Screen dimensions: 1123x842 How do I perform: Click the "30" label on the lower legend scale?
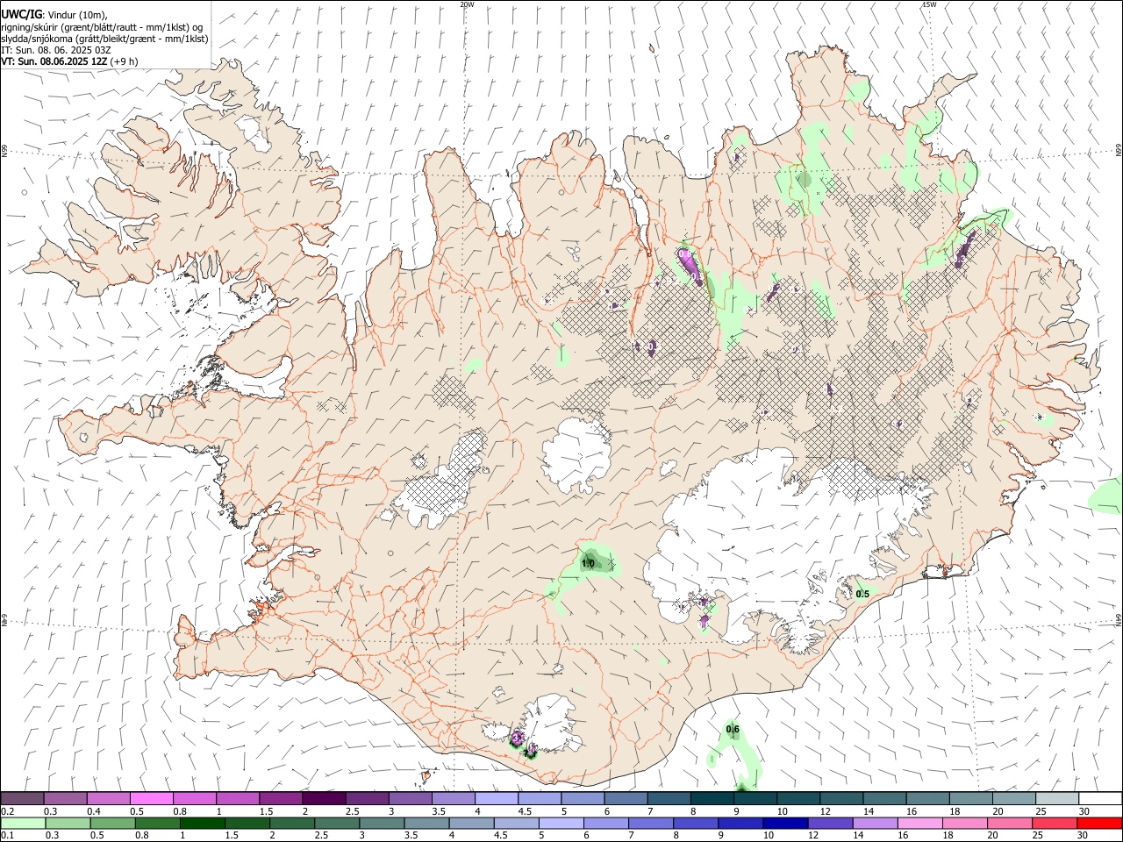[x=1083, y=836]
